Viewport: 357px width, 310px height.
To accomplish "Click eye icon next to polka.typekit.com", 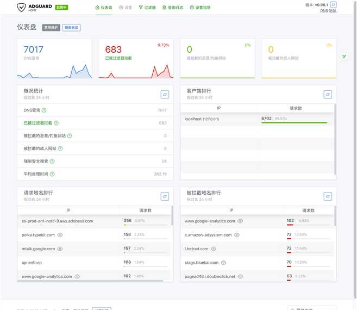I will 60,235.
